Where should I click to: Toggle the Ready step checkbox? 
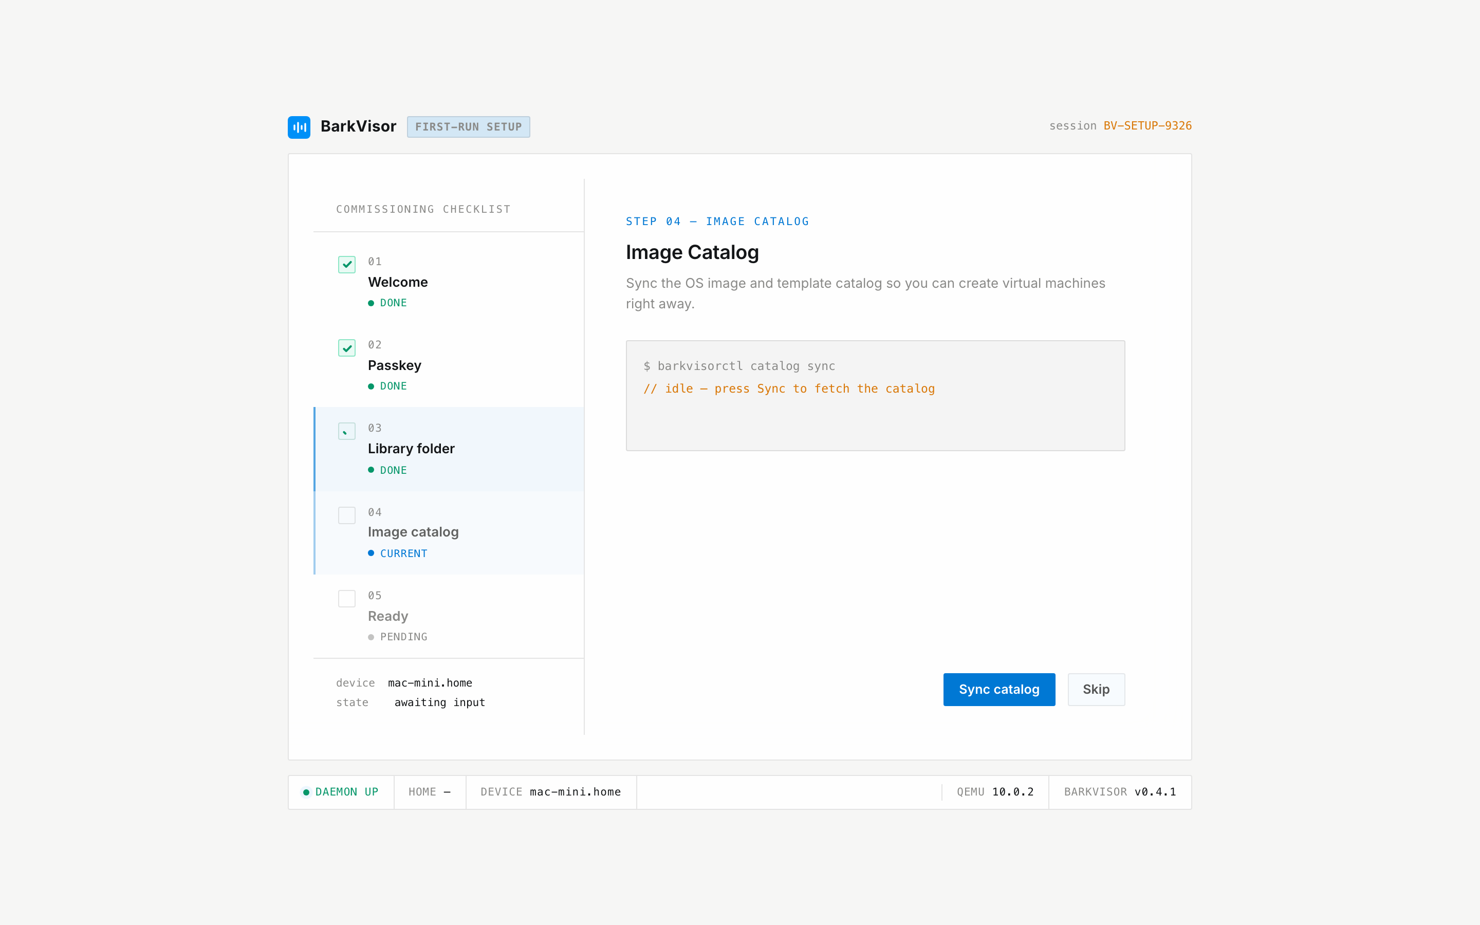pos(347,598)
